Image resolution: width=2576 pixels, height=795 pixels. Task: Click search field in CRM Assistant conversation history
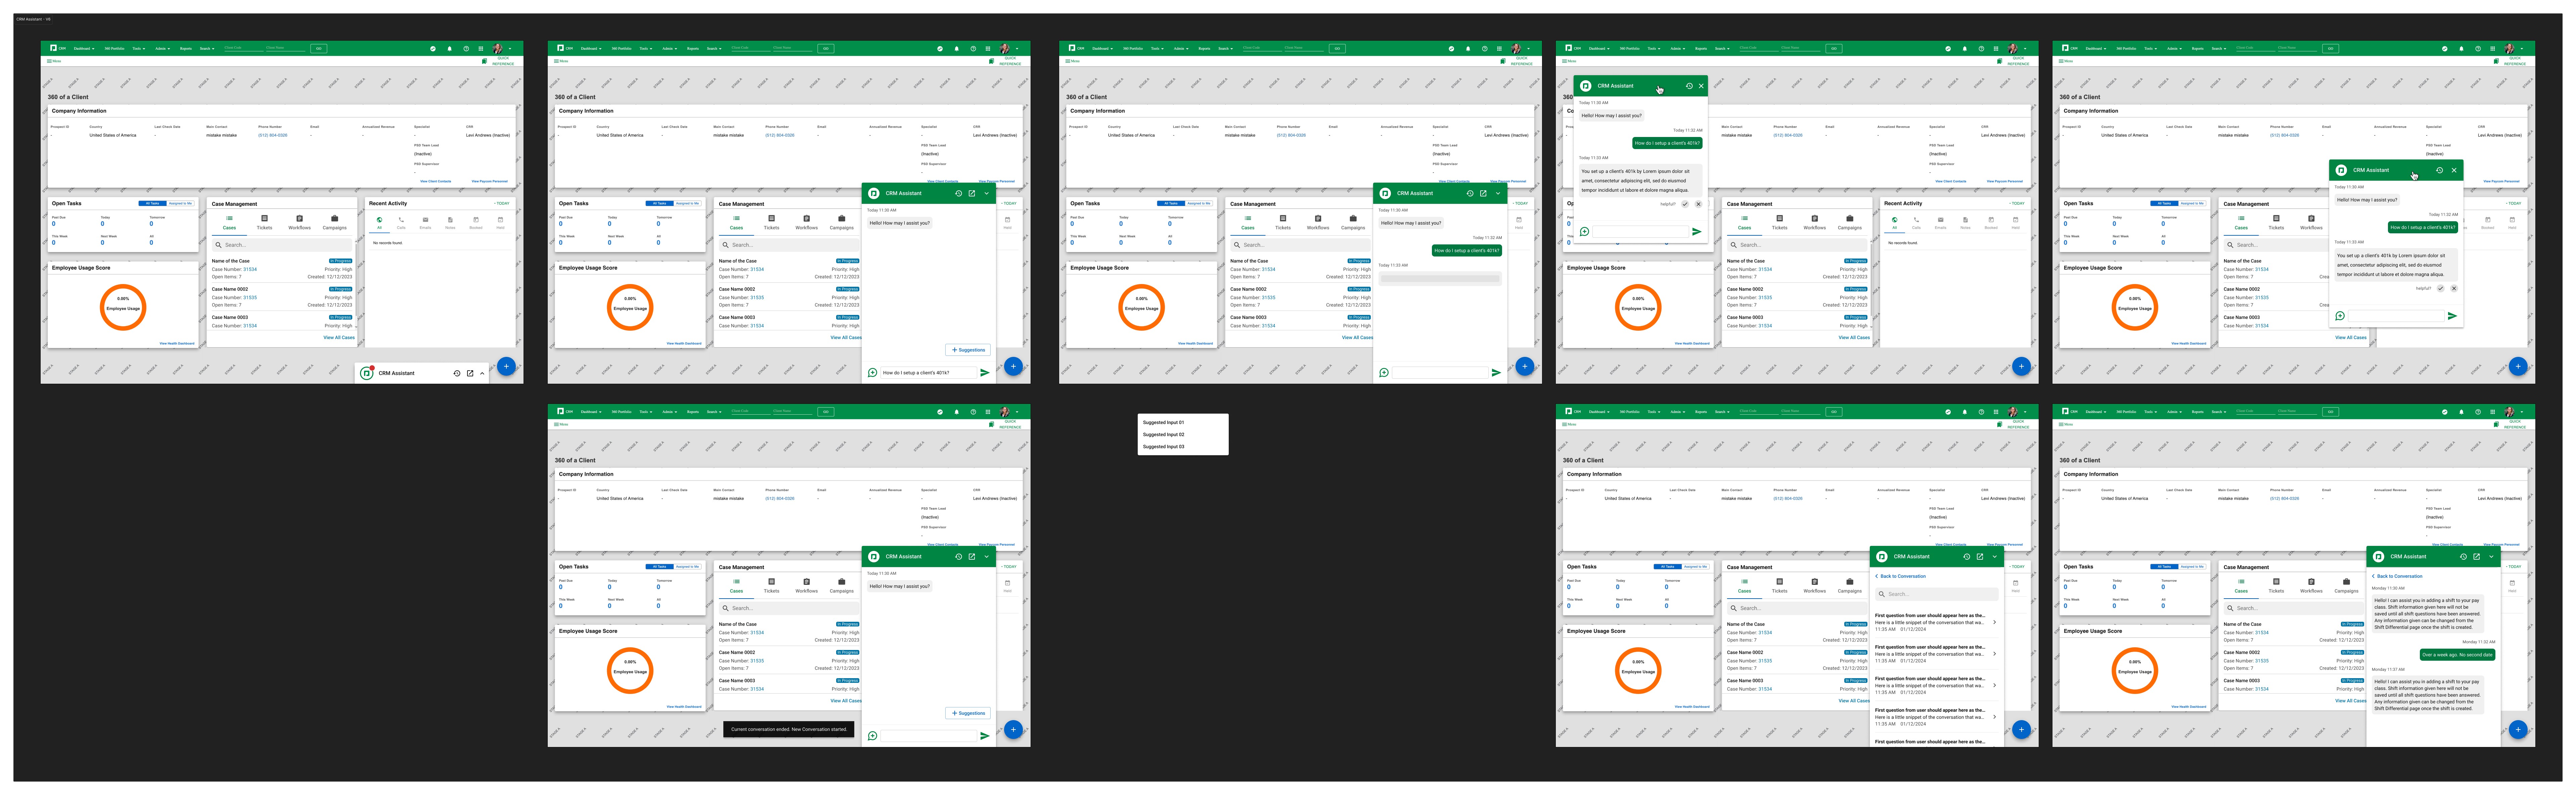[x=1937, y=594]
